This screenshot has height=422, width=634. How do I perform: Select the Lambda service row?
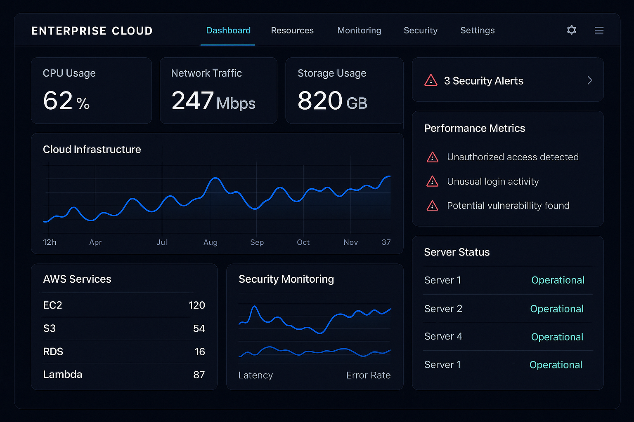[x=124, y=375]
